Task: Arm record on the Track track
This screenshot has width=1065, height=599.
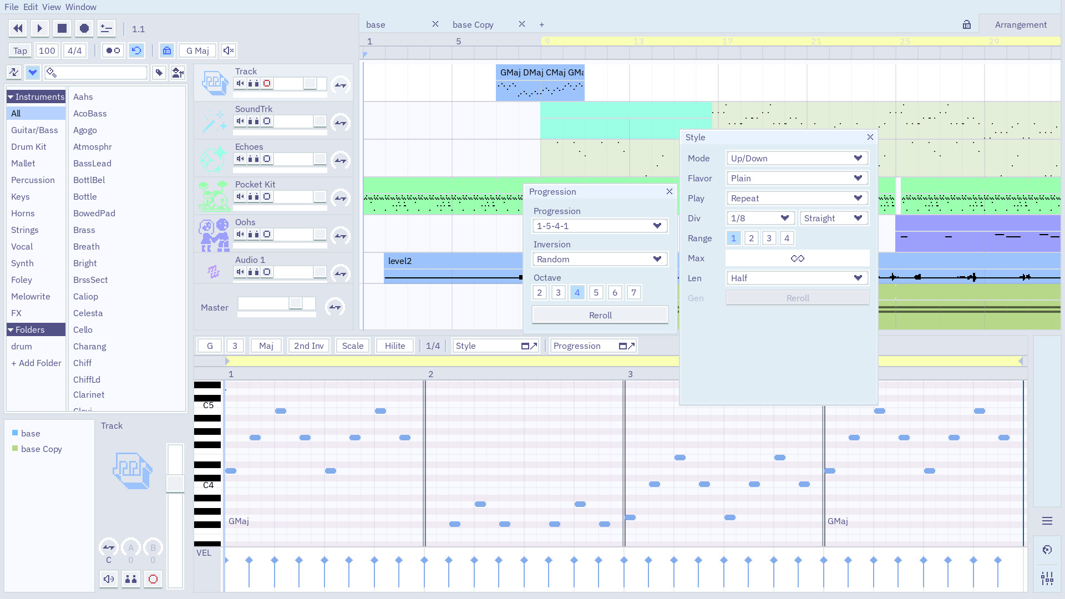Action: tap(267, 83)
